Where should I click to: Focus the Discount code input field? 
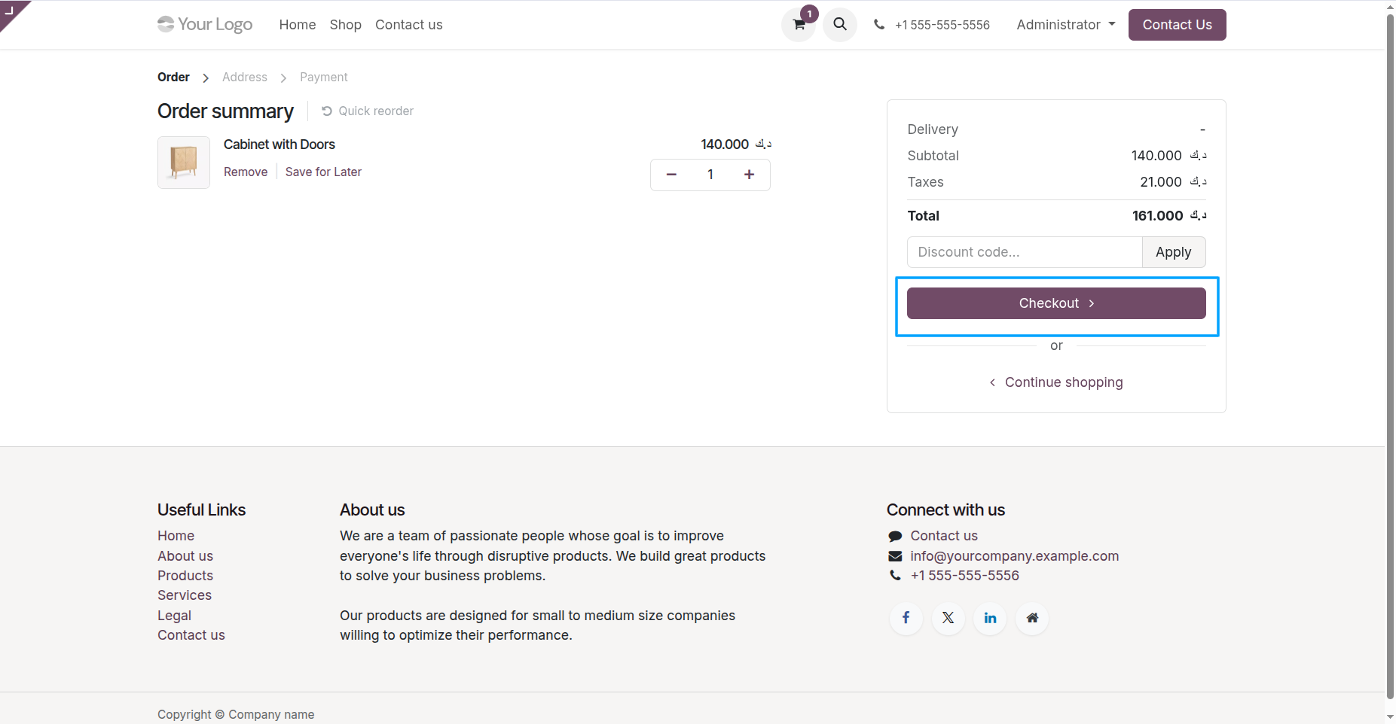click(x=1025, y=252)
